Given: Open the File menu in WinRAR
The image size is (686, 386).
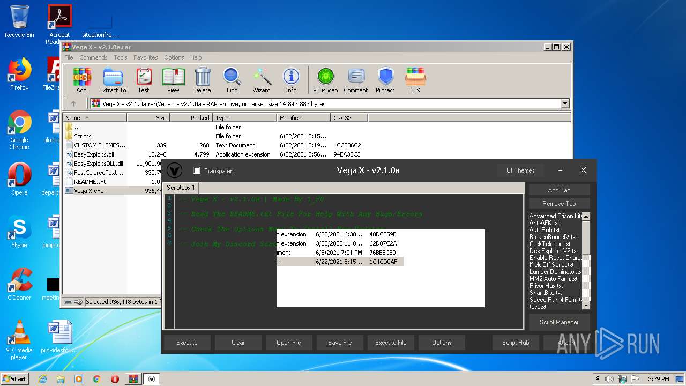Looking at the screenshot, I should tap(69, 57).
